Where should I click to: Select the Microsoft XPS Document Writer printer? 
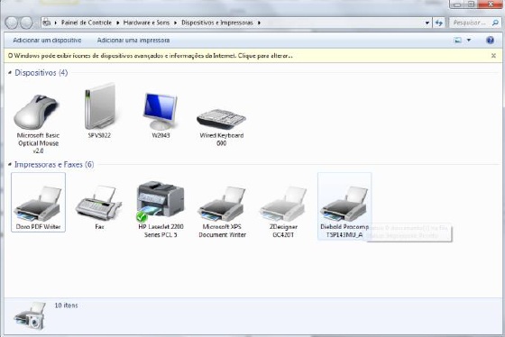tap(222, 211)
